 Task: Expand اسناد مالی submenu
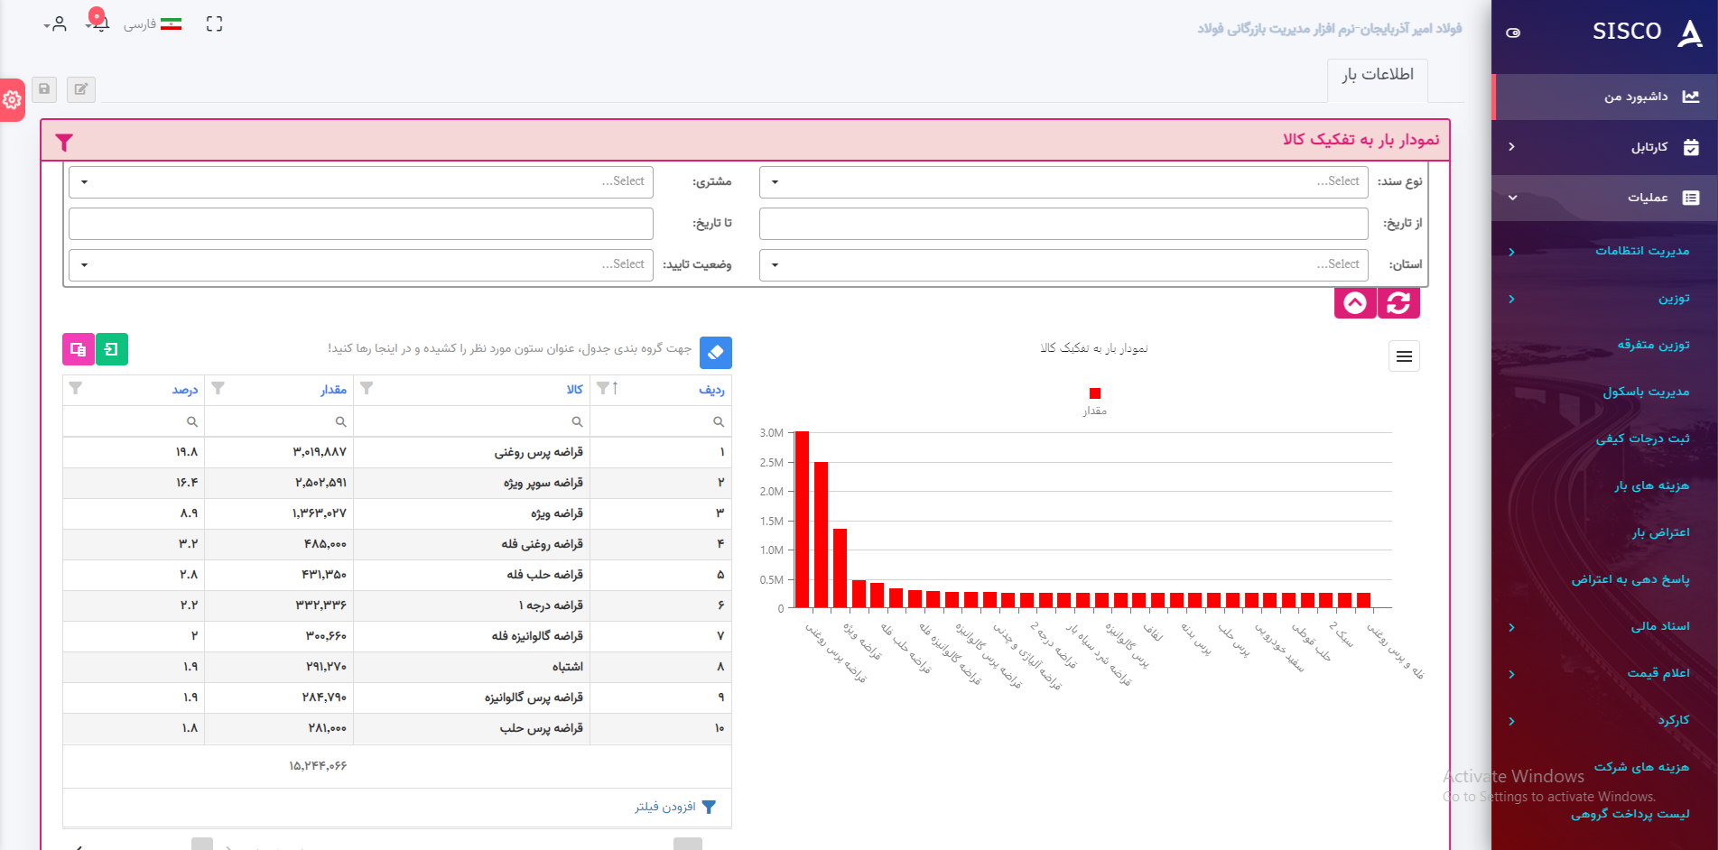1605,626
